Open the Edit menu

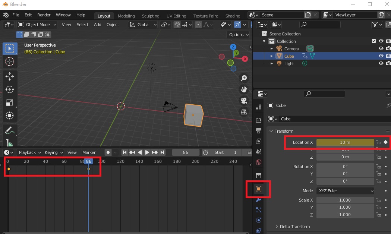(28, 15)
